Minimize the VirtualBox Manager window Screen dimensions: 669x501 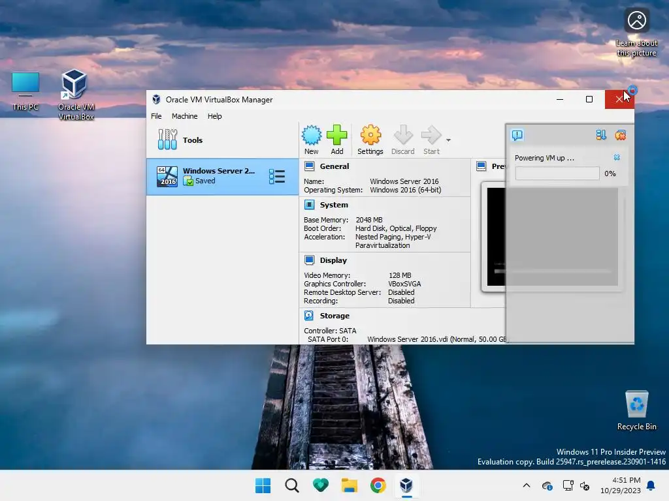560,99
